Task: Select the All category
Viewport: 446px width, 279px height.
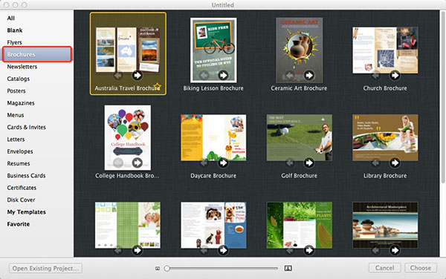Action: (11, 18)
